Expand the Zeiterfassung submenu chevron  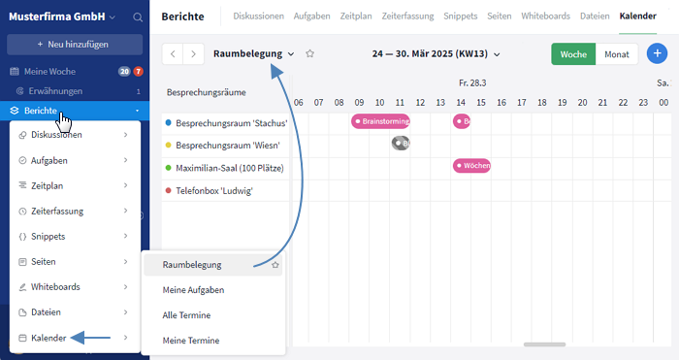(x=125, y=211)
